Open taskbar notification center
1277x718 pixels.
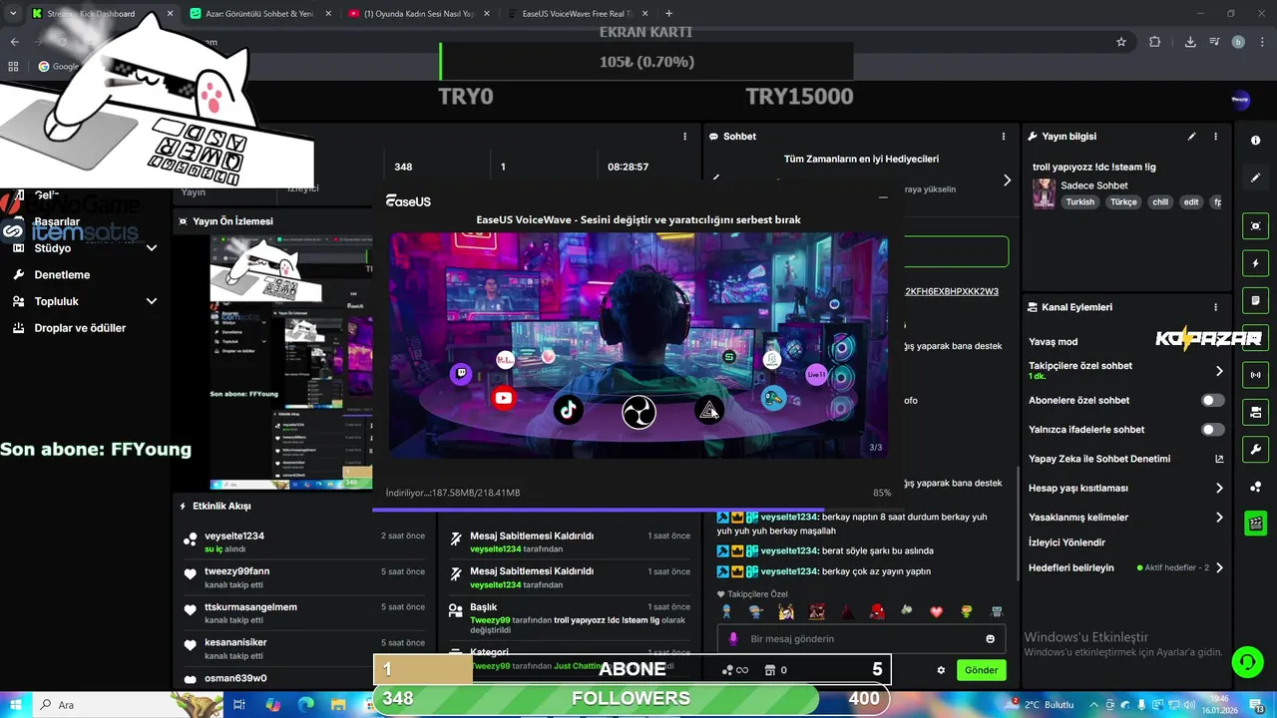click(x=1258, y=705)
